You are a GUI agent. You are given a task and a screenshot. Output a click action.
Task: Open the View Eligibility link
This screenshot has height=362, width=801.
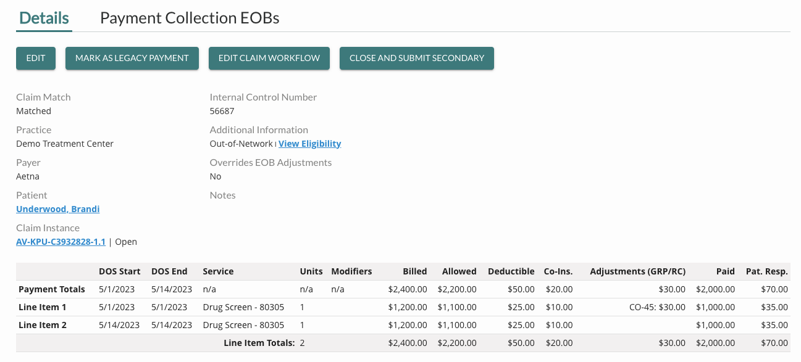click(309, 144)
